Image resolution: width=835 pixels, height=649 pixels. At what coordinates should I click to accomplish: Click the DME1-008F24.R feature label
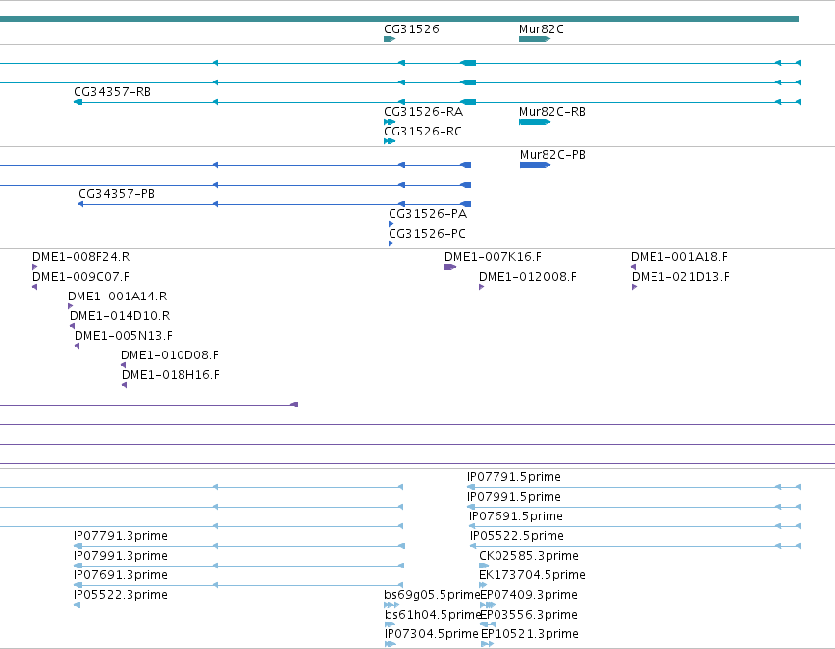point(80,257)
